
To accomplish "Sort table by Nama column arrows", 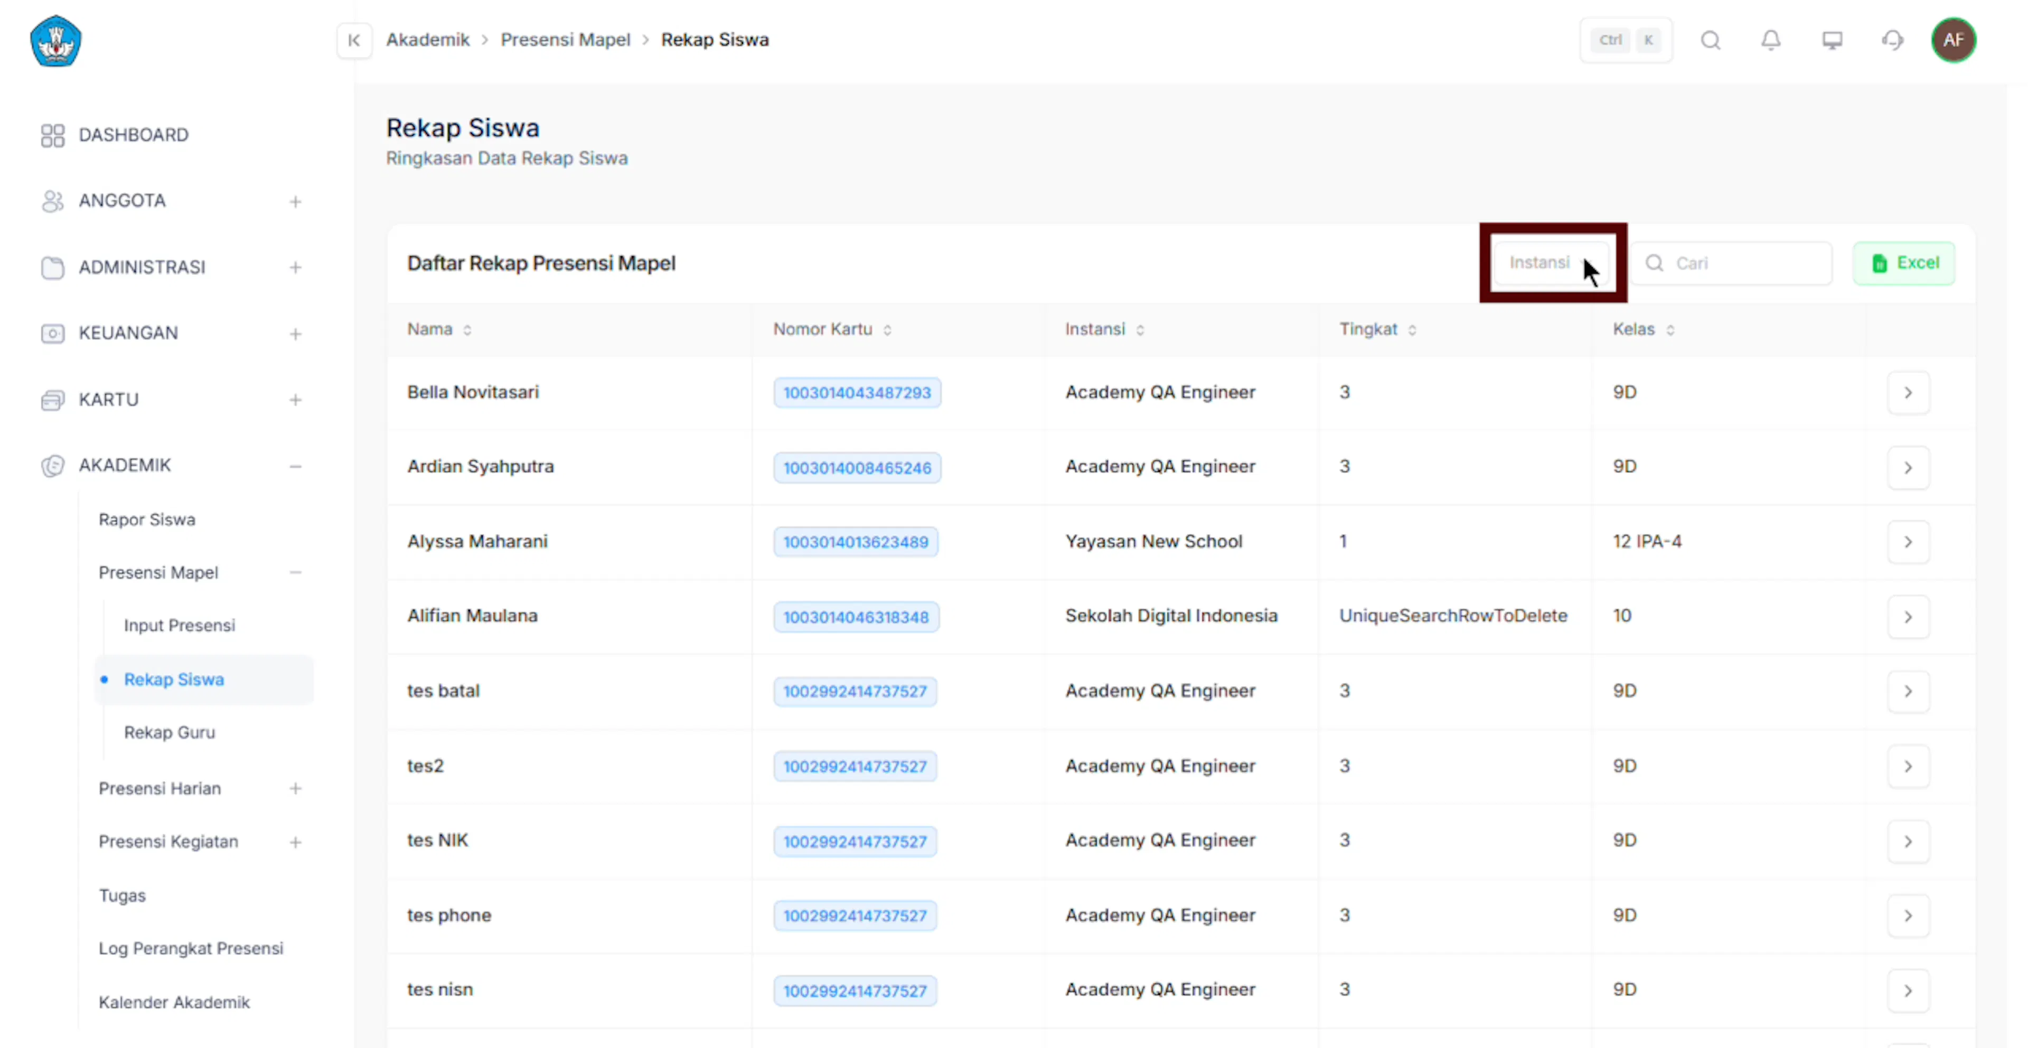I will coord(467,331).
